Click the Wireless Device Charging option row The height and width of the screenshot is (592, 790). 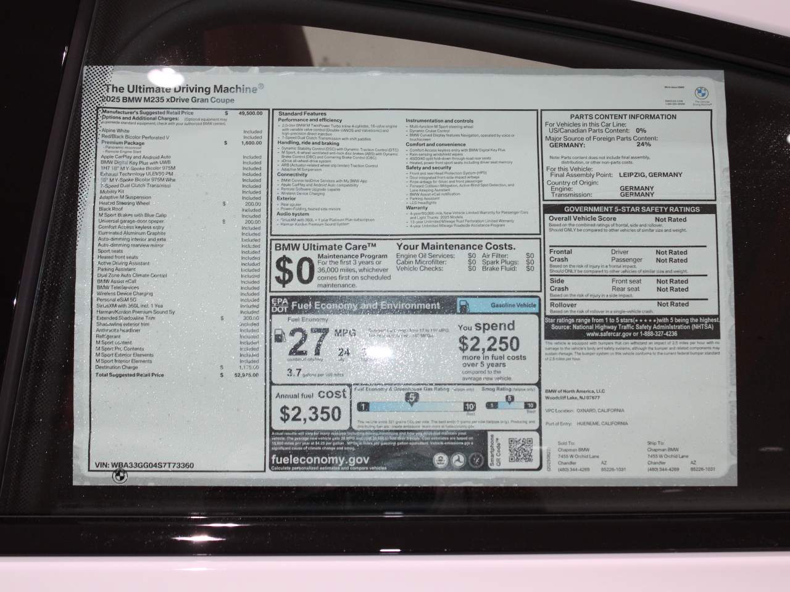[180, 294]
